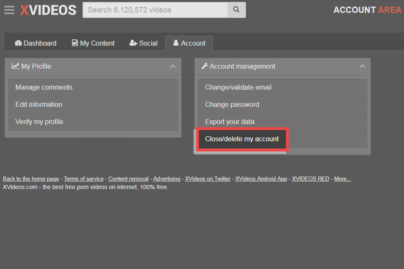Image resolution: width=404 pixels, height=269 pixels.
Task: Select Export your data
Action: 229,122
